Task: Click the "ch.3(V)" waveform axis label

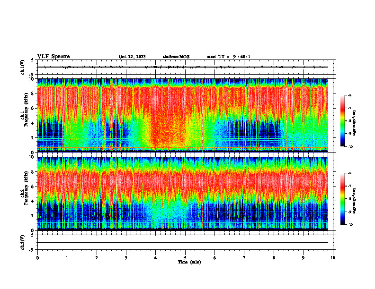Action: point(23,242)
